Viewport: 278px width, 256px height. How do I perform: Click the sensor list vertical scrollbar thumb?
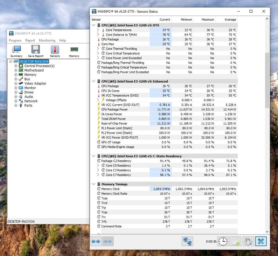pyautogui.click(x=267, y=80)
